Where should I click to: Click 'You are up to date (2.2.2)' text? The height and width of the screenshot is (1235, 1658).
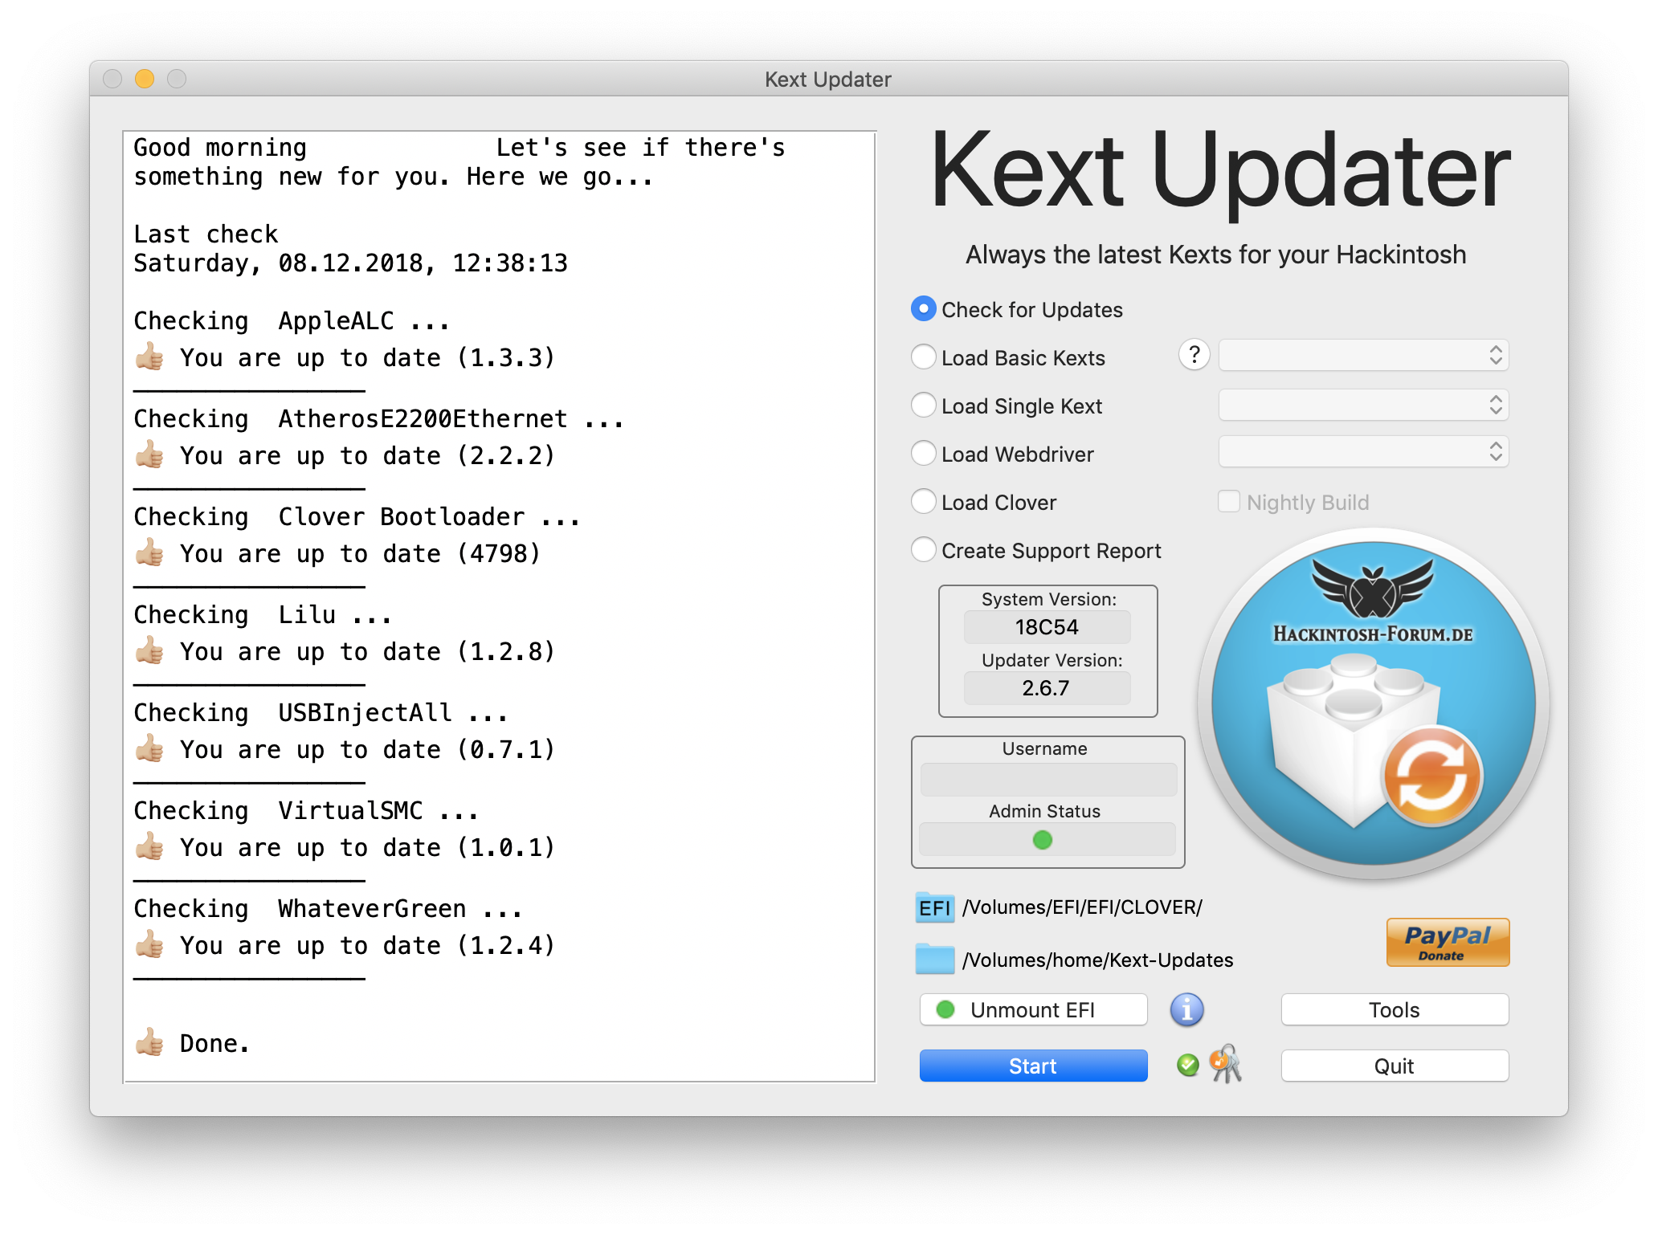pyautogui.click(x=367, y=456)
